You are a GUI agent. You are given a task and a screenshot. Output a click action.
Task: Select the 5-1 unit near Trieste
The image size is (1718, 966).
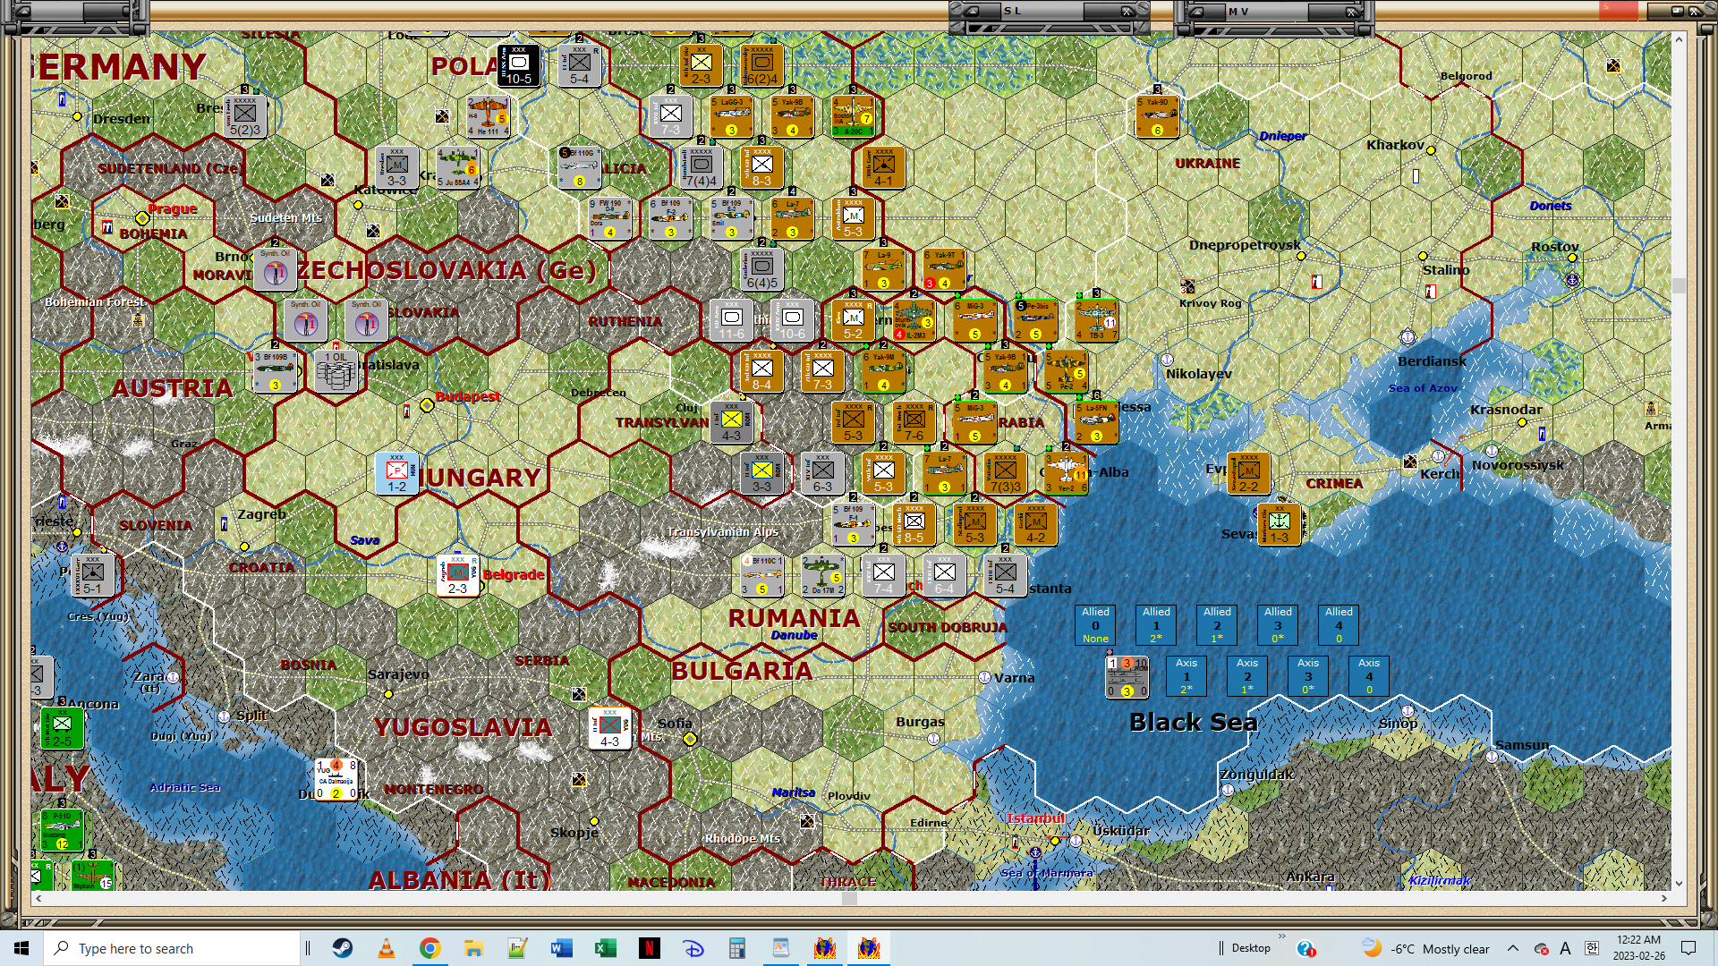click(93, 575)
